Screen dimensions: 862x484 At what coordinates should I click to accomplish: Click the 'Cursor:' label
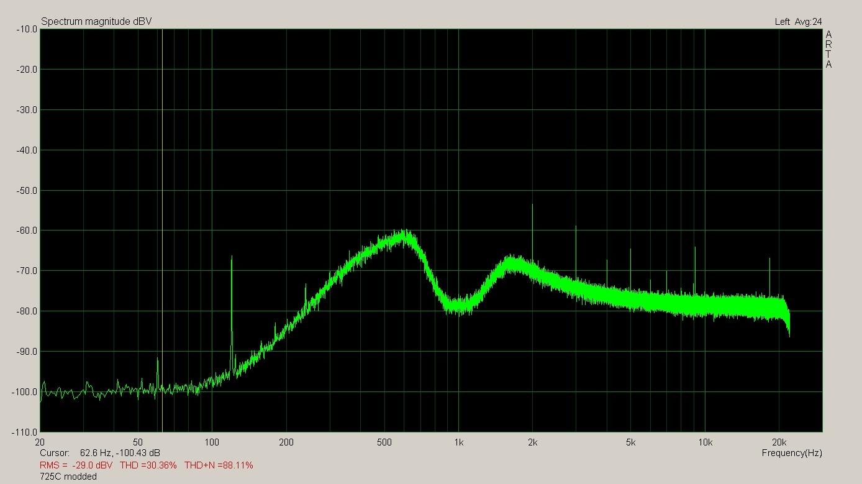(55, 453)
